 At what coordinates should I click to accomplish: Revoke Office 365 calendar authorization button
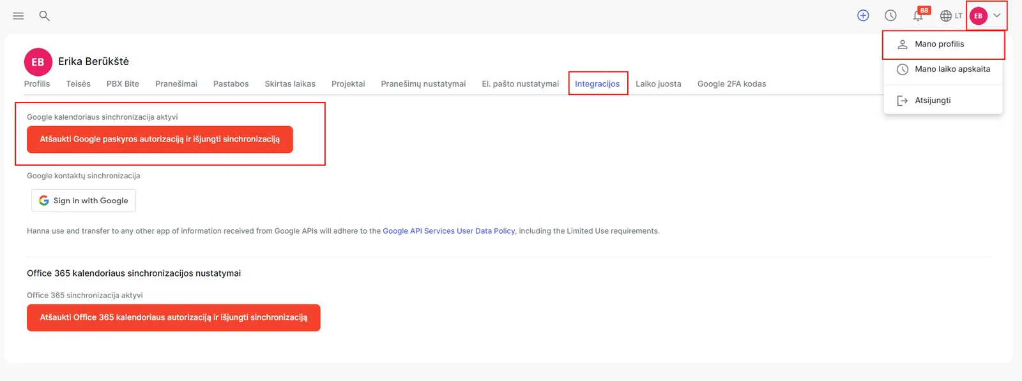174,318
